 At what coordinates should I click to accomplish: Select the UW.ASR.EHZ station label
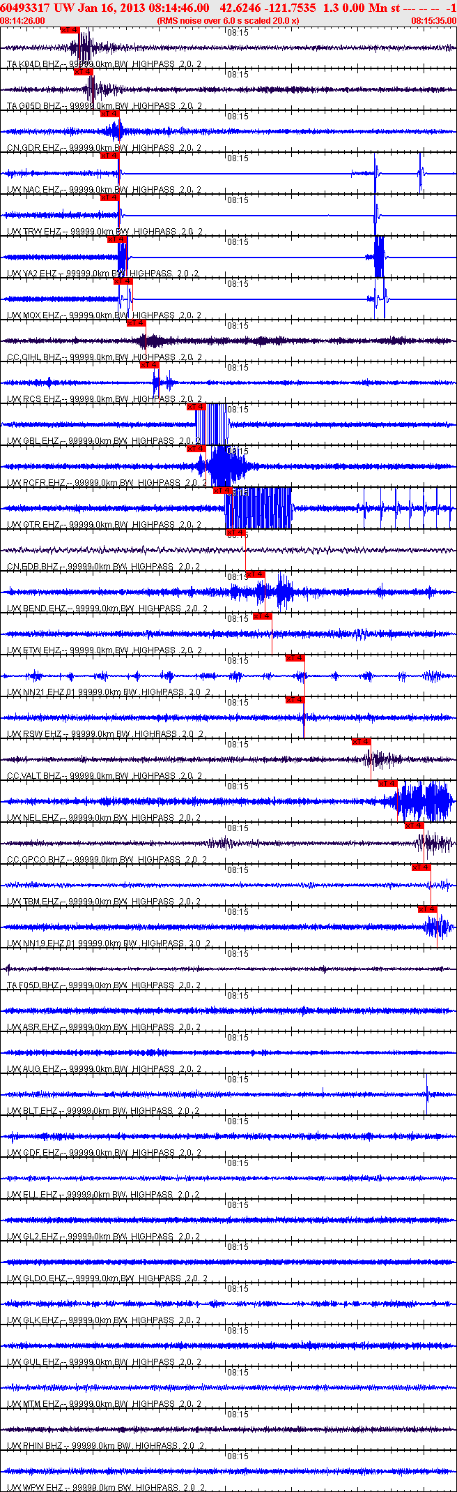[104, 1027]
